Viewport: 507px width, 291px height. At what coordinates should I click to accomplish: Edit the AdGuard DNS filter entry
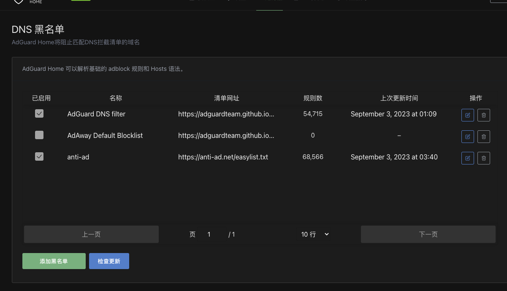click(x=467, y=115)
